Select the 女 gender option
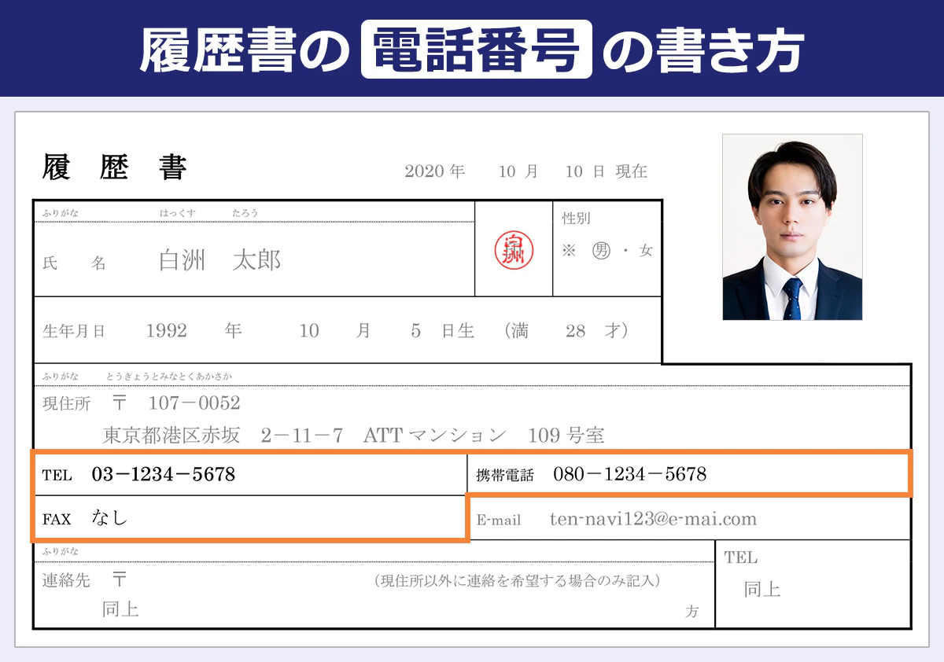The height and width of the screenshot is (662, 944). [x=646, y=251]
